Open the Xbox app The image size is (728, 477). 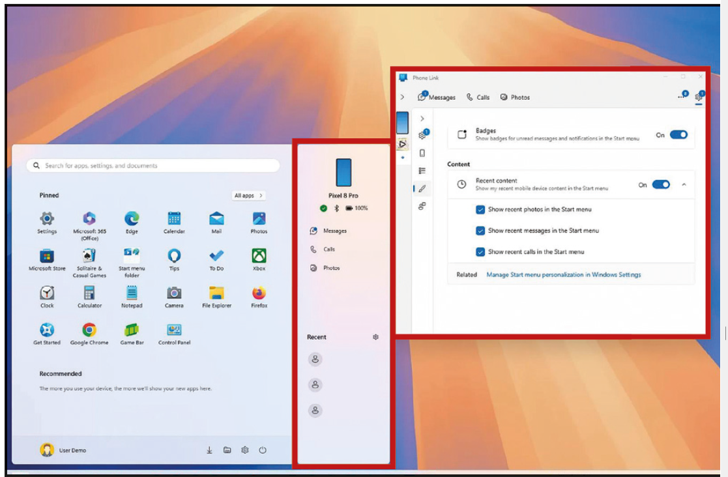[259, 259]
